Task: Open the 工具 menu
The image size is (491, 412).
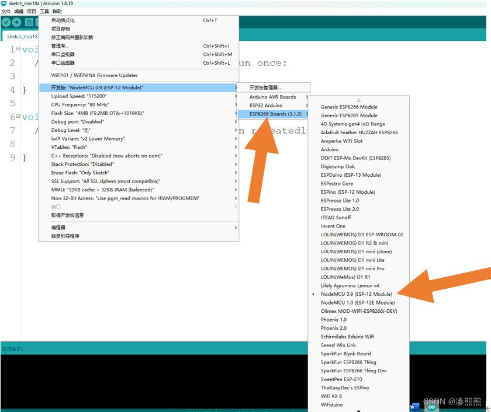Action: point(44,12)
